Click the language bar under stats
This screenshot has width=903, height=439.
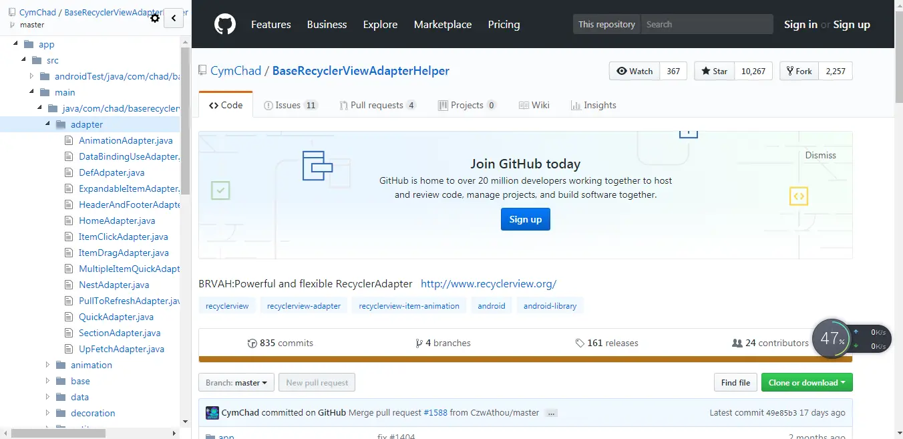[525, 359]
